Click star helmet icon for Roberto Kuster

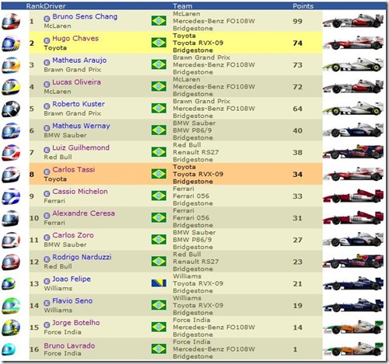11,109
